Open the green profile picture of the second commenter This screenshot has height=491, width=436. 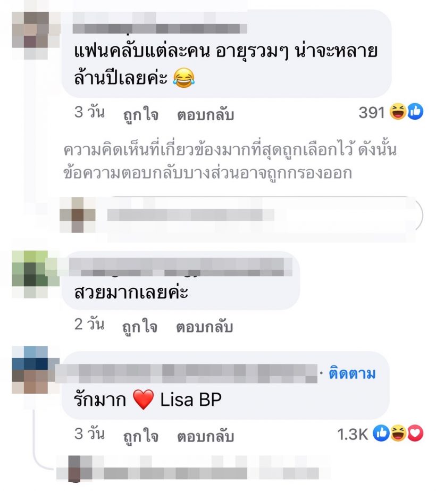point(36,274)
